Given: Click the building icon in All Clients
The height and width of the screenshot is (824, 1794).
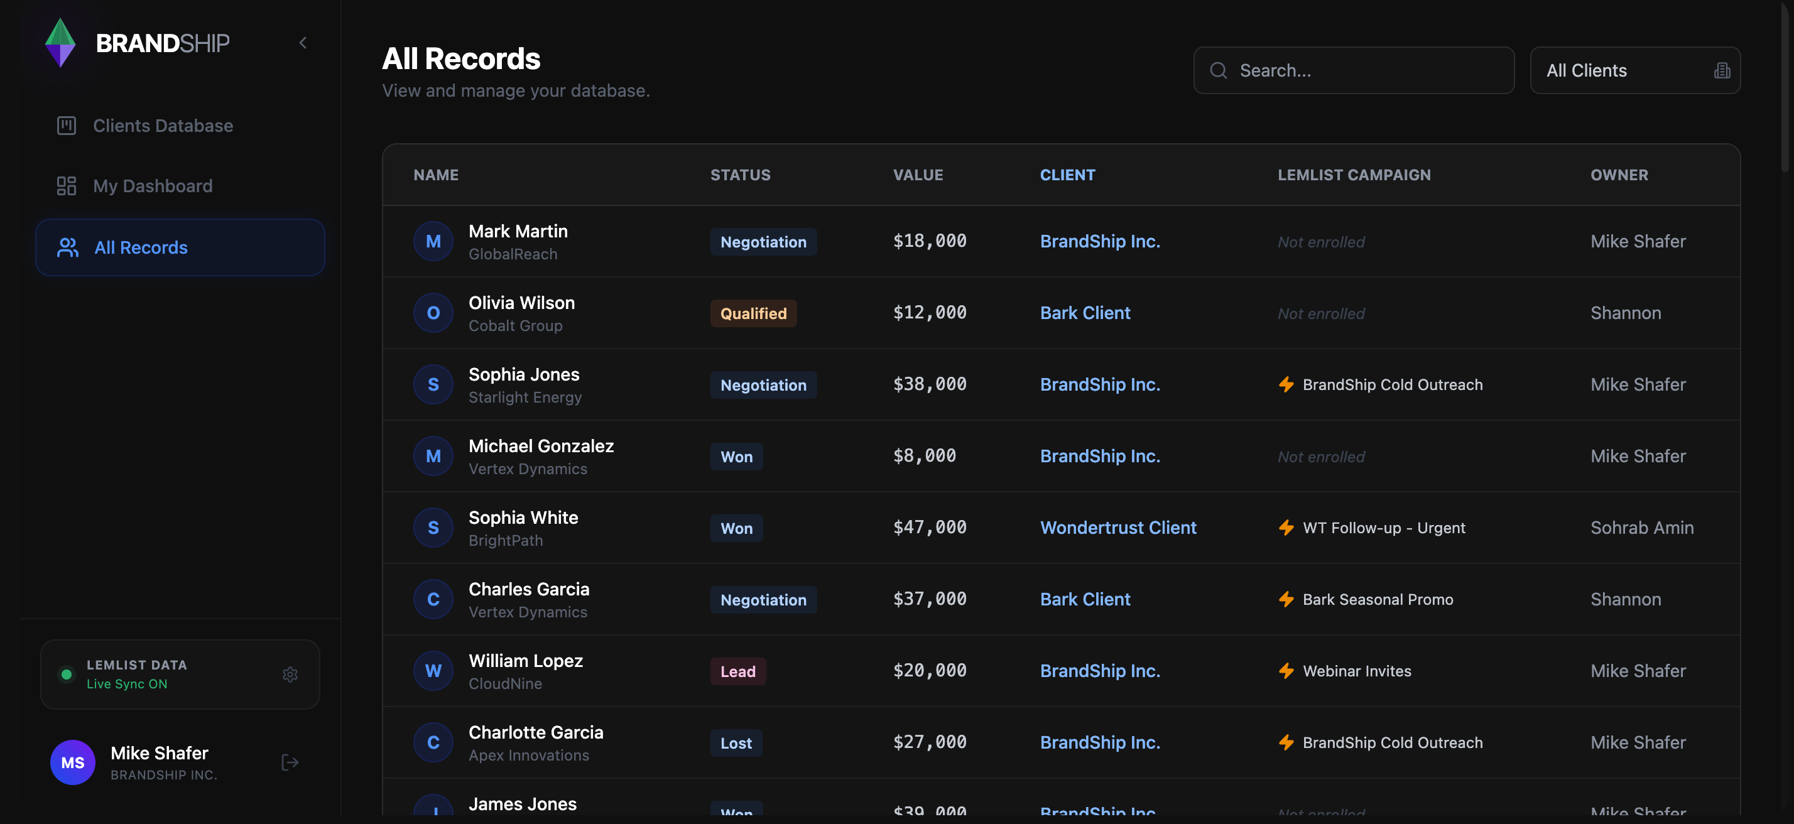Looking at the screenshot, I should point(1722,70).
